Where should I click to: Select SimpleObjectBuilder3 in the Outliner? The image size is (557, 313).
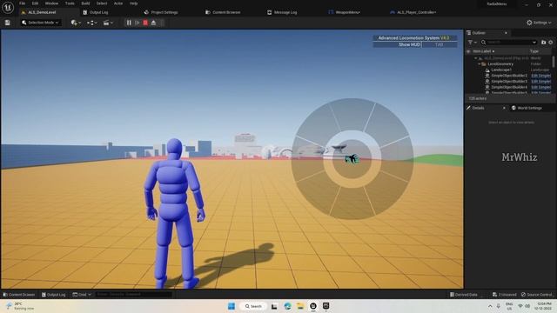click(509, 81)
